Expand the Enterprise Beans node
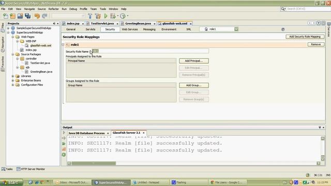 [x=13, y=81]
